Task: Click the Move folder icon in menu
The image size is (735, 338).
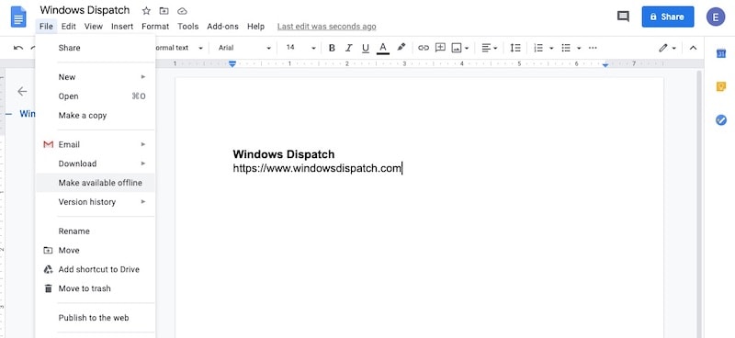Action: (x=48, y=251)
